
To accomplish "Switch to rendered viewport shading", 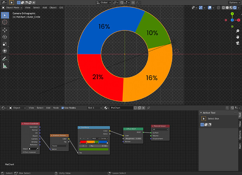I will [235, 8].
